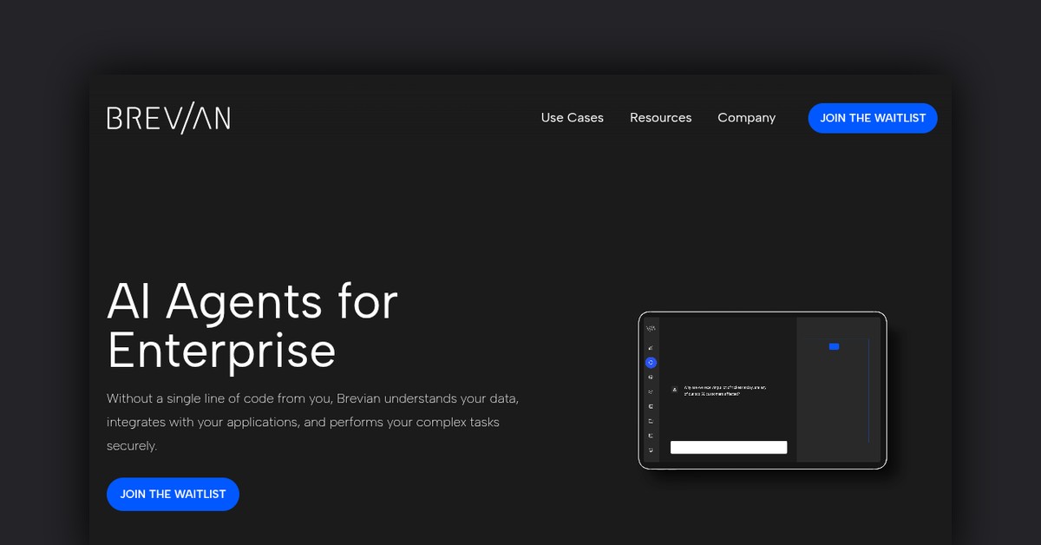Click the sidebar icon just above the bottom-most one
The height and width of the screenshot is (545, 1041).
point(651,436)
